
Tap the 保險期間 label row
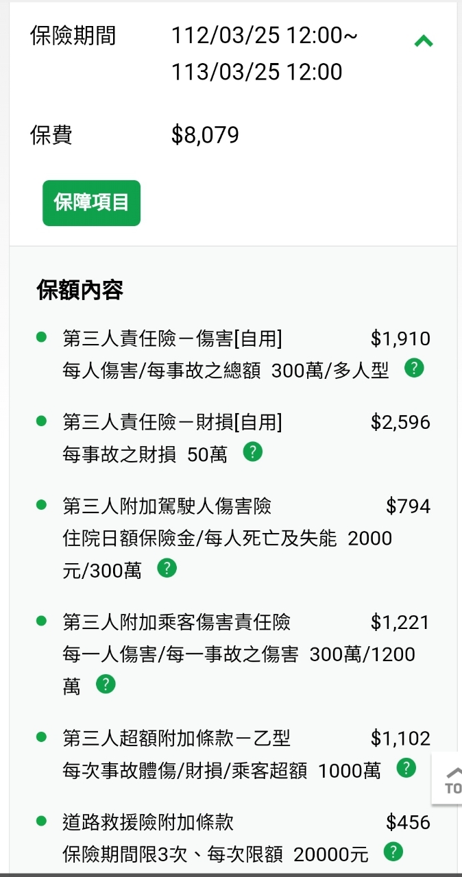[73, 36]
